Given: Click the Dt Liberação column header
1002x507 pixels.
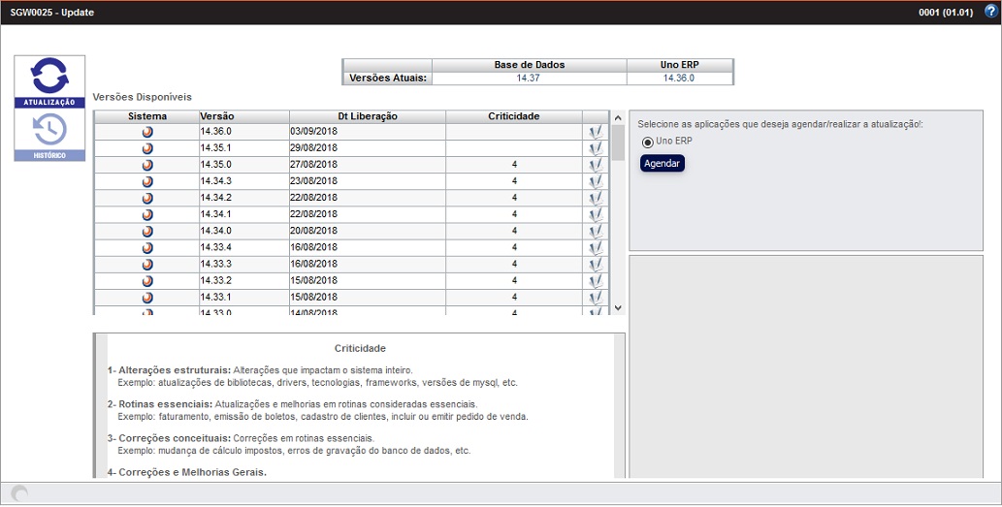Looking at the screenshot, I should tap(367, 116).
